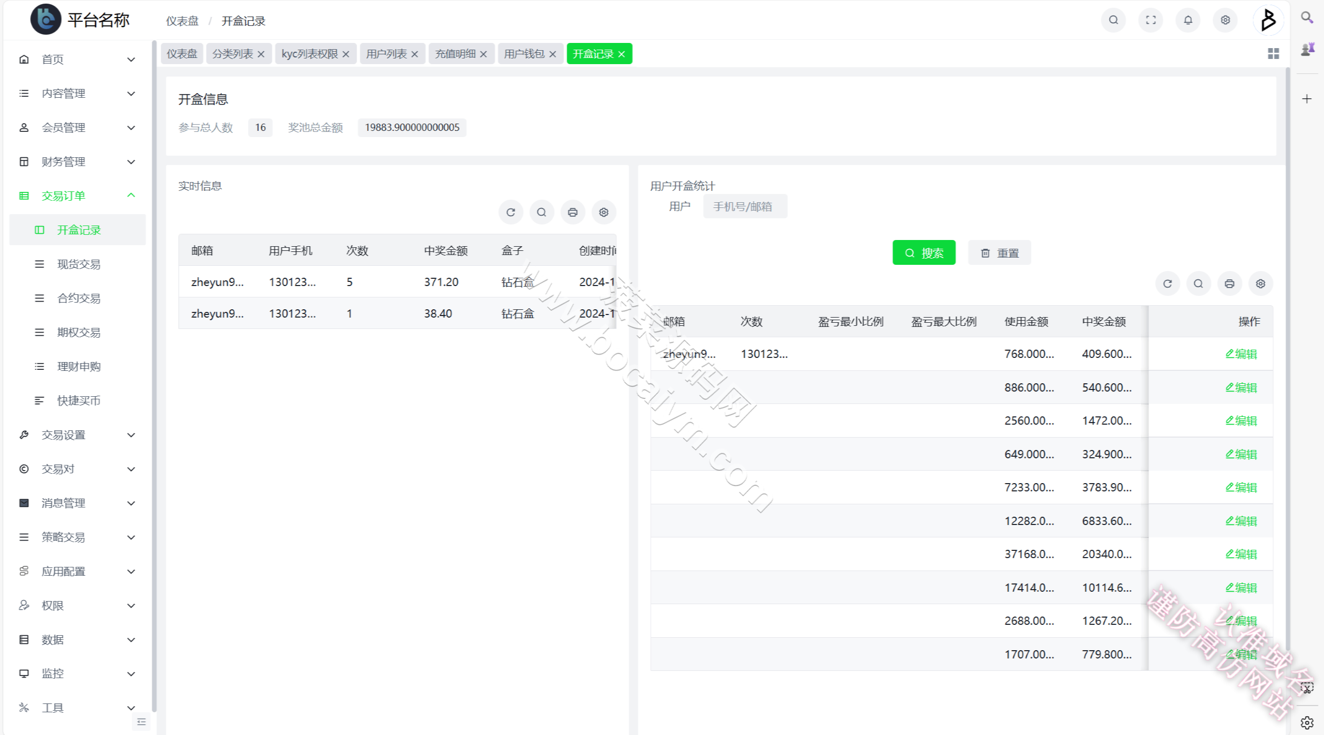Open 实时信息 table column settings
This screenshot has width=1324, height=735.
[604, 212]
